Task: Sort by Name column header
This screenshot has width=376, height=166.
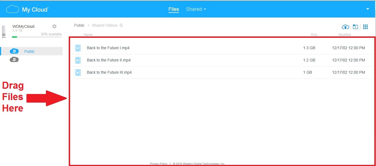Action: [x=88, y=35]
